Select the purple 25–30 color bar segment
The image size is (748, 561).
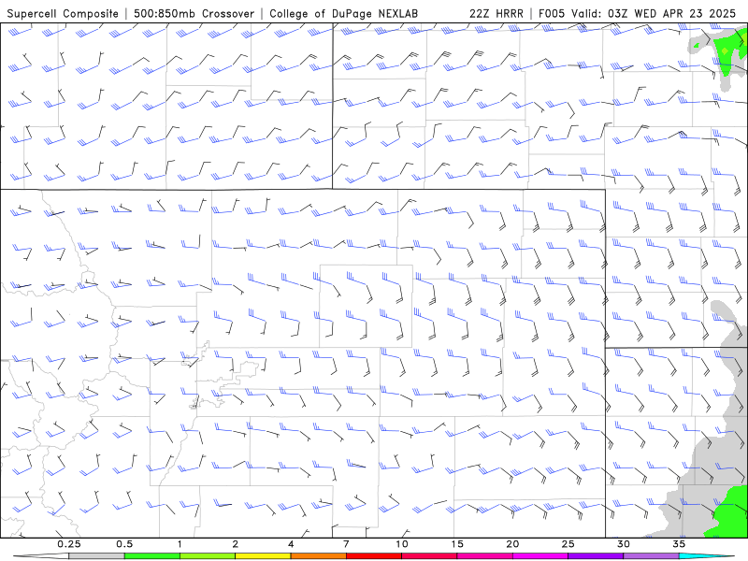pos(596,556)
